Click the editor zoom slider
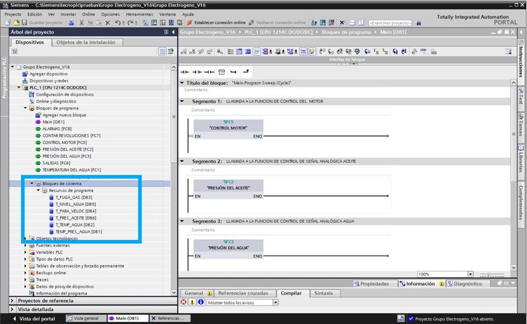Image resolution: width=527 pixels, height=324 pixels. [x=491, y=275]
